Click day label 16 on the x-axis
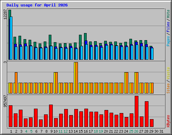The image size is (172, 135). click(x=86, y=131)
